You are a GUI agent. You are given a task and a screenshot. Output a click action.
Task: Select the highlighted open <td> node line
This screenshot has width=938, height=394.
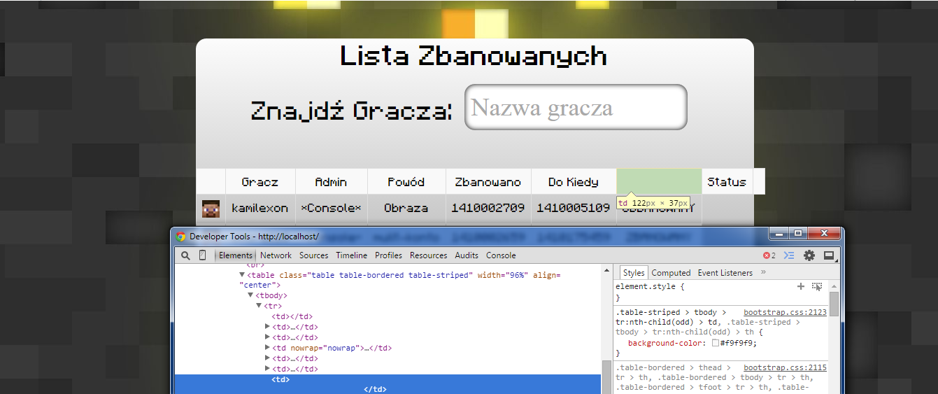tap(388, 379)
